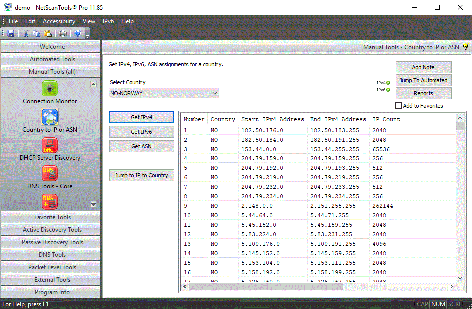The image size is (472, 309).
Task: Click the IP count value 262144
Action: tap(382, 206)
